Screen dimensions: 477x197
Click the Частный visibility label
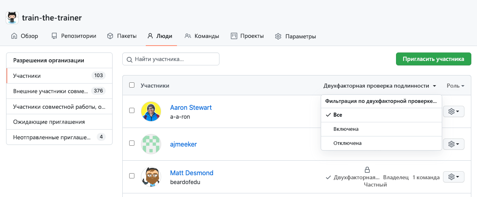click(375, 184)
